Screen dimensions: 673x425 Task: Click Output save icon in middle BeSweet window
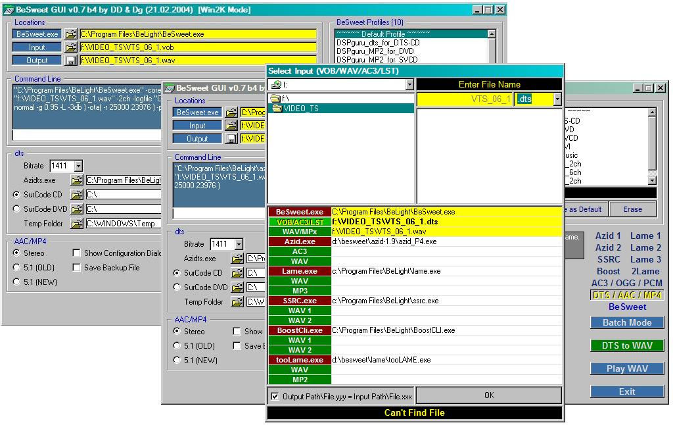point(231,139)
